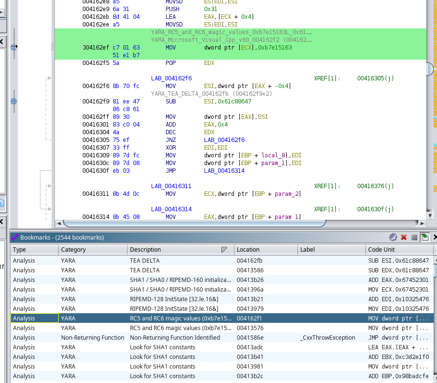Click bookmark margin icon at 004162f9
Image resolution: width=437 pixels, height=383 pixels.
(x=13, y=102)
